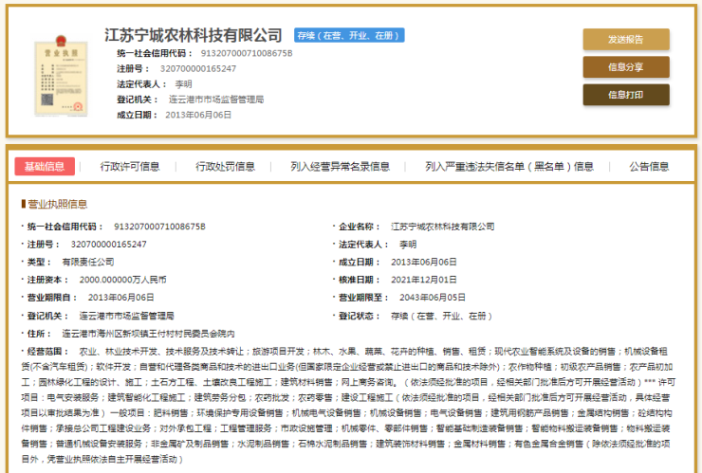This screenshot has width=702, height=473.
Task: Click the 信息打印 button
Action: point(625,95)
